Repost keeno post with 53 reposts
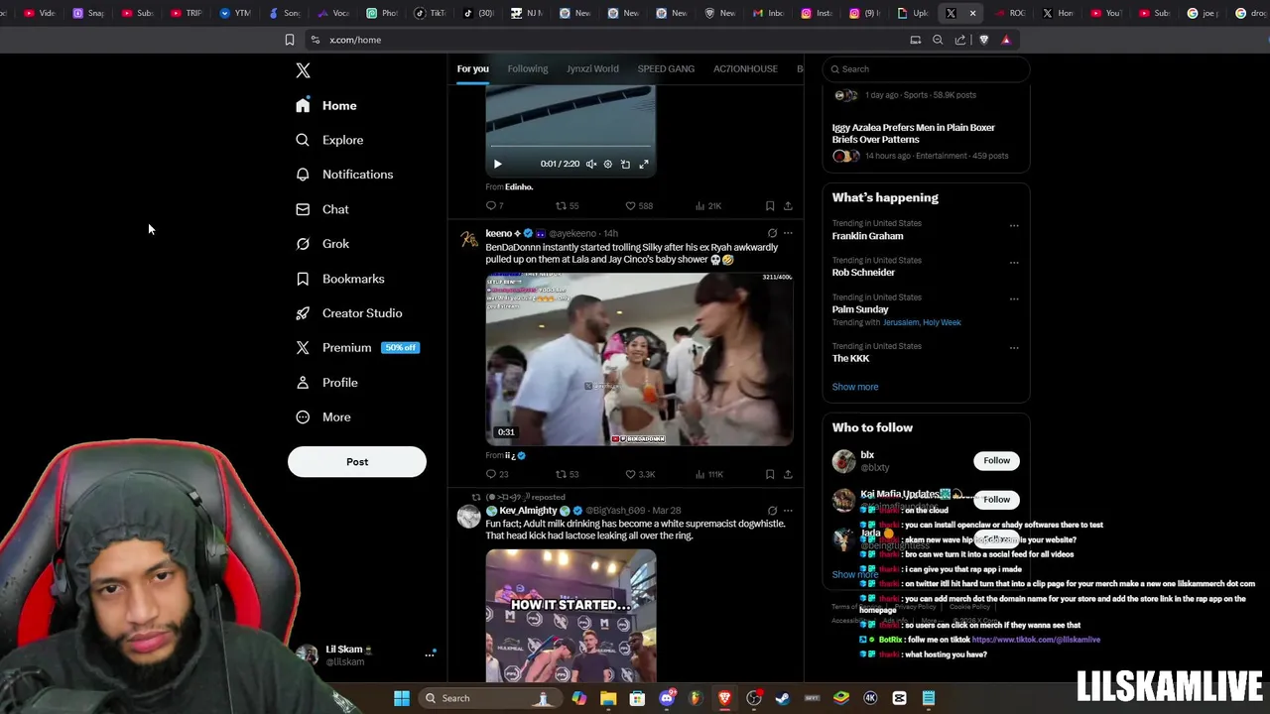The image size is (1270, 714). pyautogui.click(x=567, y=475)
